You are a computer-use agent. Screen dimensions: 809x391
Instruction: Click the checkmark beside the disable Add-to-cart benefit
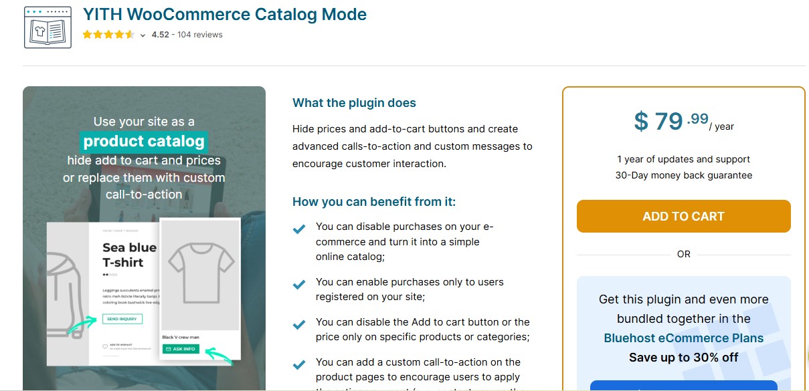[x=298, y=323]
